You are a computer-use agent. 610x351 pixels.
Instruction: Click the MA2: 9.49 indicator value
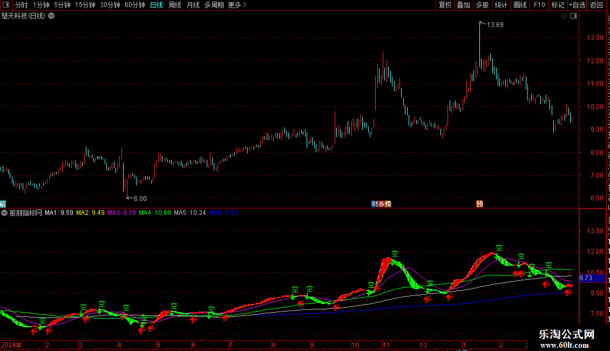tap(90, 213)
